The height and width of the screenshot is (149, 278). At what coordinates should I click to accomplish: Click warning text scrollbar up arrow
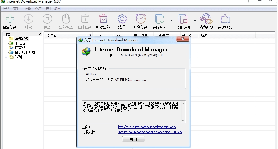[183, 103]
